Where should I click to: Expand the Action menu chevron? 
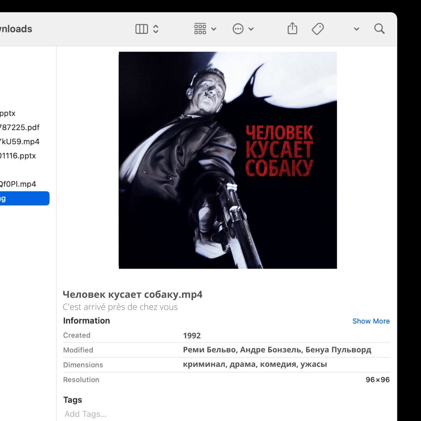(251, 29)
